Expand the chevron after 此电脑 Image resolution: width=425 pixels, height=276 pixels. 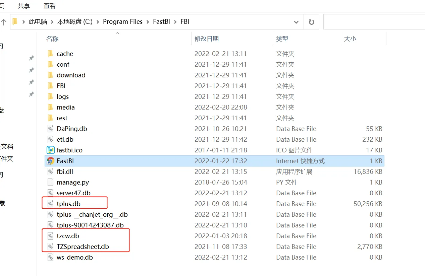pos(52,22)
